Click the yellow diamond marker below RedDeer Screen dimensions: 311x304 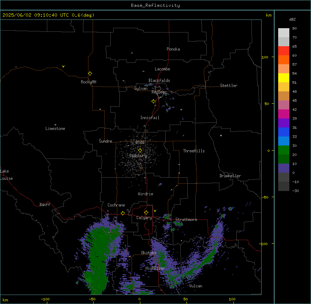click(154, 101)
